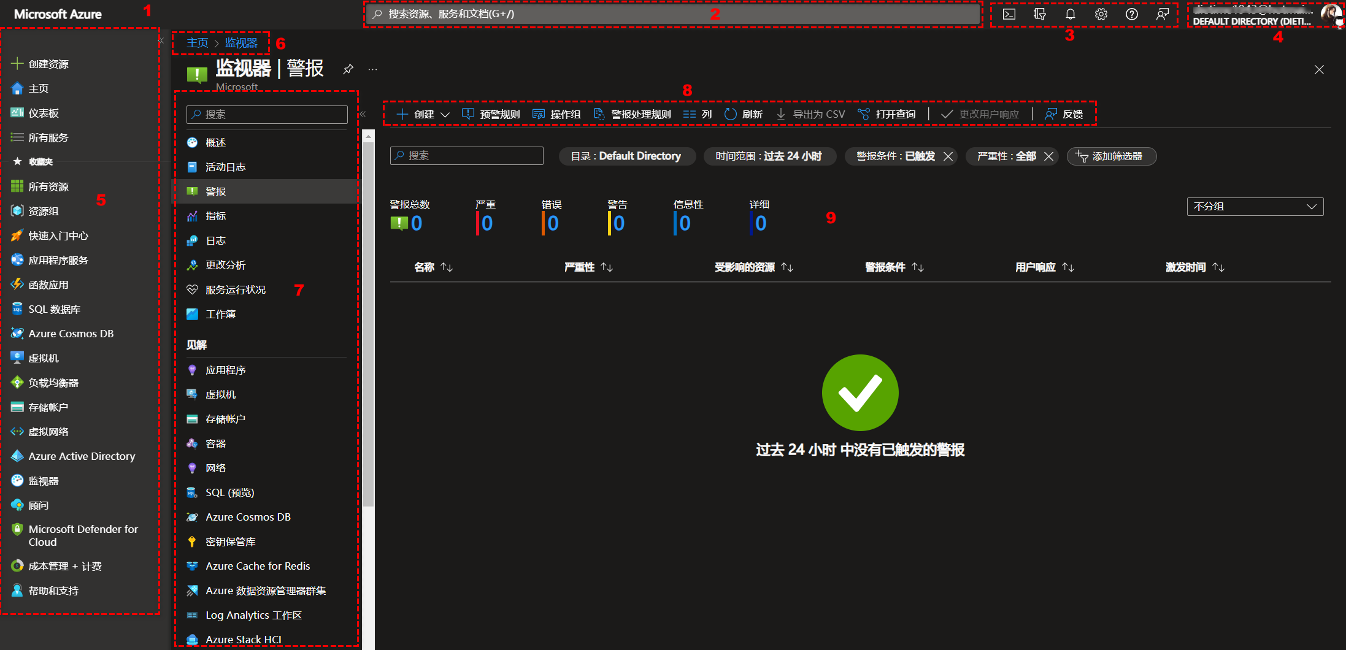Remove the 警报条件 已触发 filter

948,156
